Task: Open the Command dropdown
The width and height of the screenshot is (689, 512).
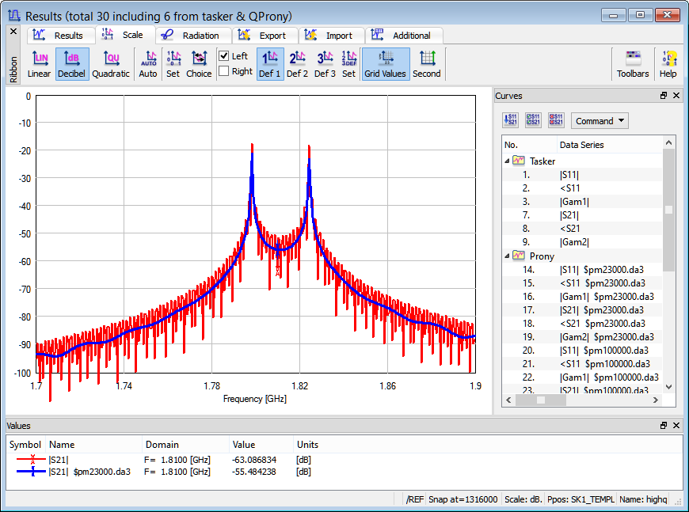Action: pos(600,121)
